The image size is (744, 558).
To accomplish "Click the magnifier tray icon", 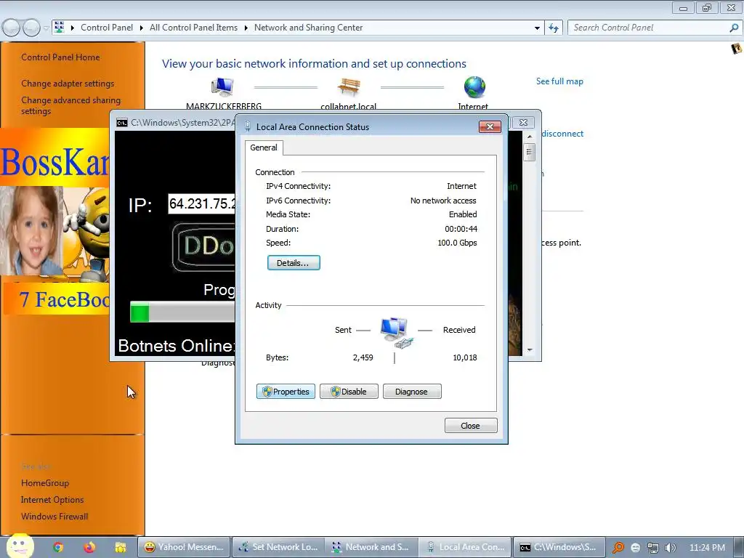I will [x=618, y=548].
